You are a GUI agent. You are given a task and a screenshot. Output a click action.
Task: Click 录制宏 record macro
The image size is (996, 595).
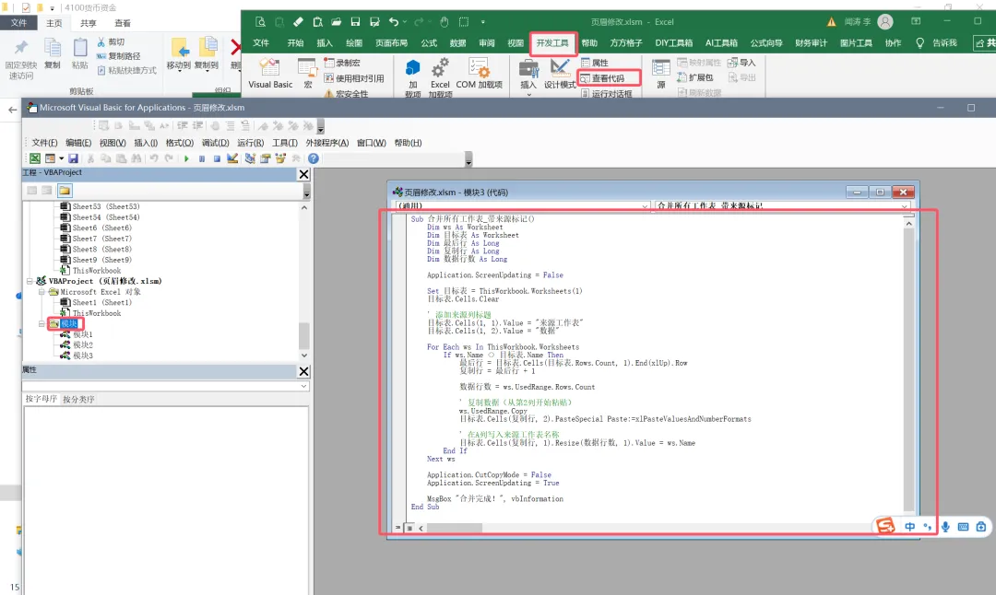(342, 63)
